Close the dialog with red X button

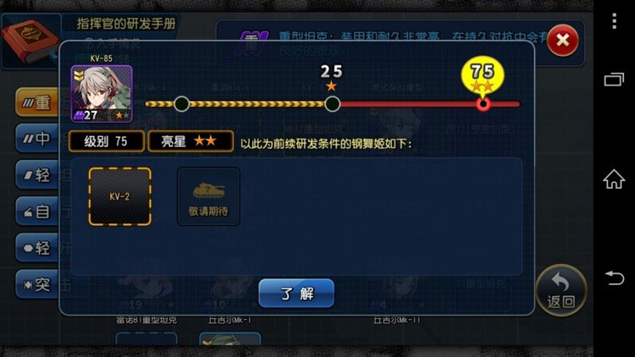point(562,40)
